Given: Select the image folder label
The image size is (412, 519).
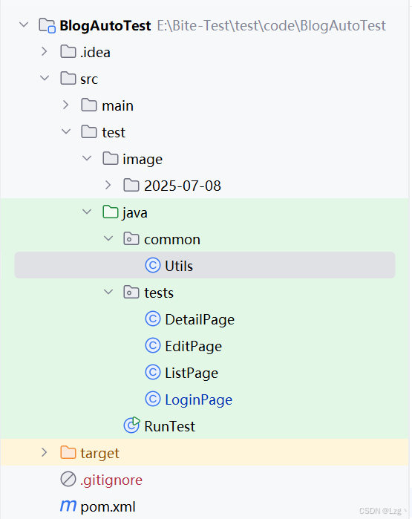Looking at the screenshot, I should 143,159.
